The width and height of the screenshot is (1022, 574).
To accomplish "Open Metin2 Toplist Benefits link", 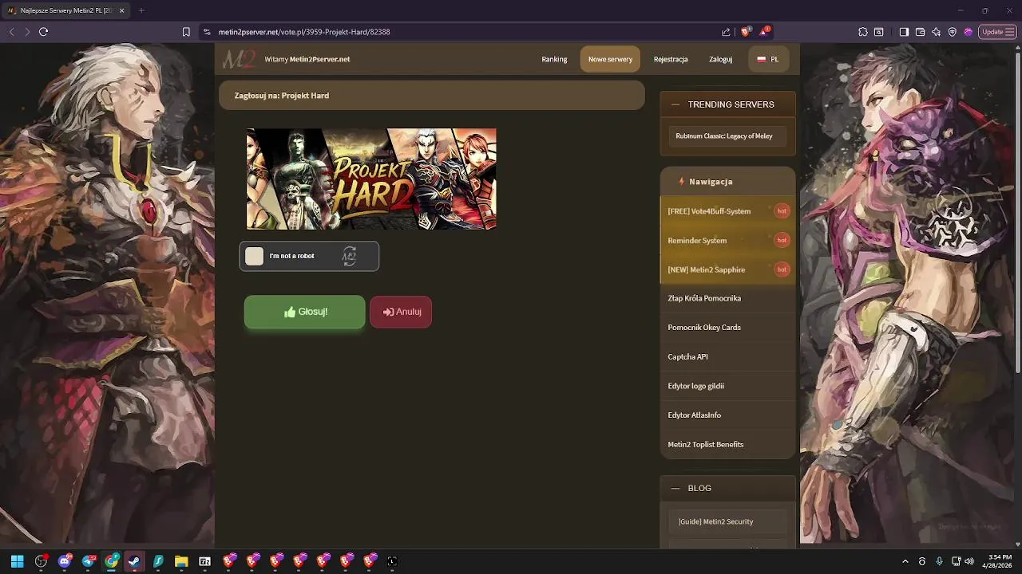I will click(x=705, y=444).
